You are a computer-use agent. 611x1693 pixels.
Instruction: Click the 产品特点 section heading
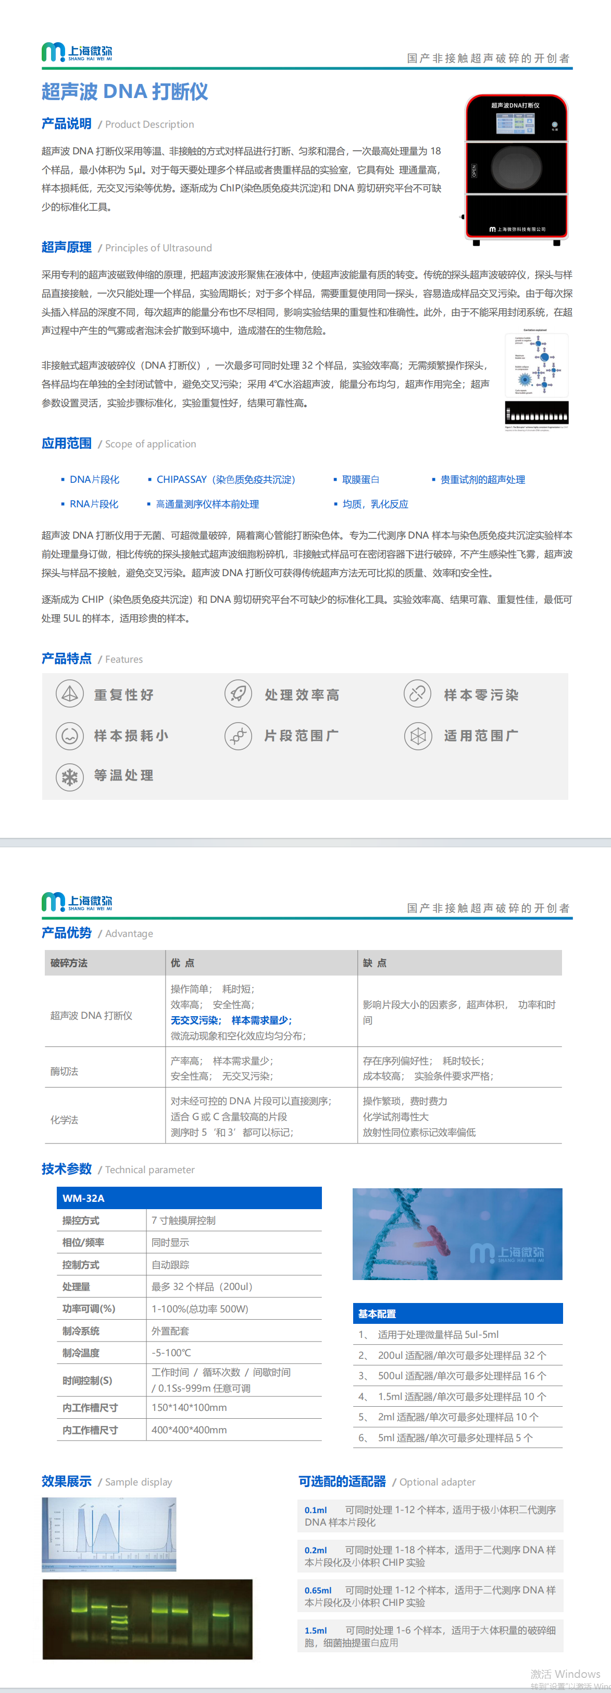coord(66,659)
